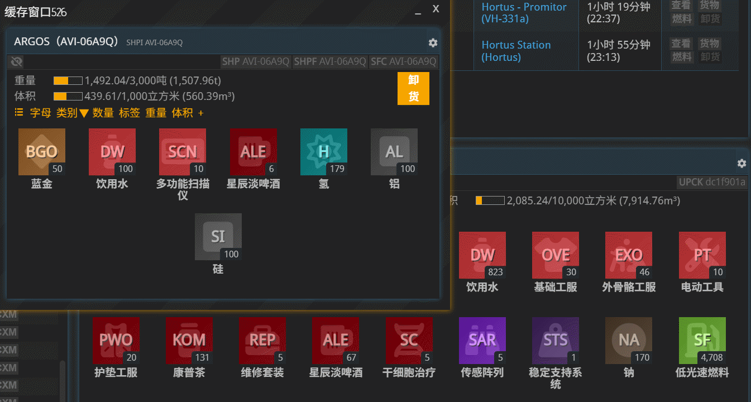Click the 重量 weight capacity bar
This screenshot has width=751, height=402.
pos(68,81)
